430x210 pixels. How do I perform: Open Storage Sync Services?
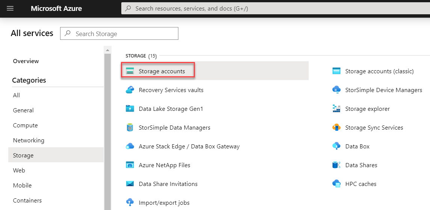click(x=374, y=127)
